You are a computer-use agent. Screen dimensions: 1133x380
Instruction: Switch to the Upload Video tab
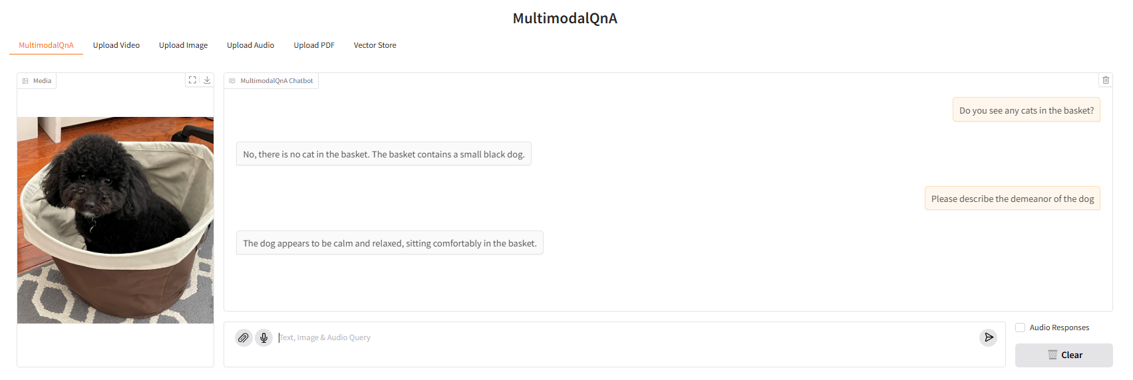[x=116, y=45]
